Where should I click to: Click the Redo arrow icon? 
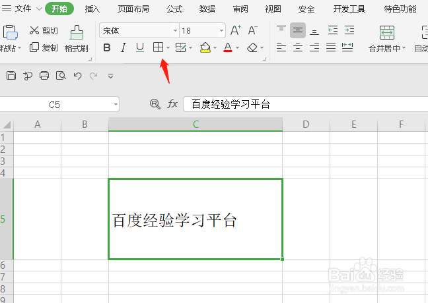[x=94, y=76]
